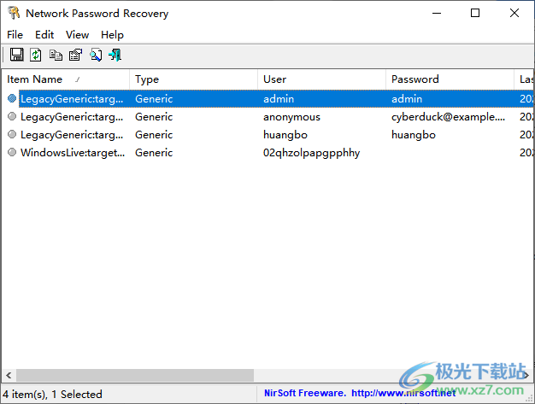535x404 pixels.
Task: Open the Properties toolbar icon
Action: 75,55
